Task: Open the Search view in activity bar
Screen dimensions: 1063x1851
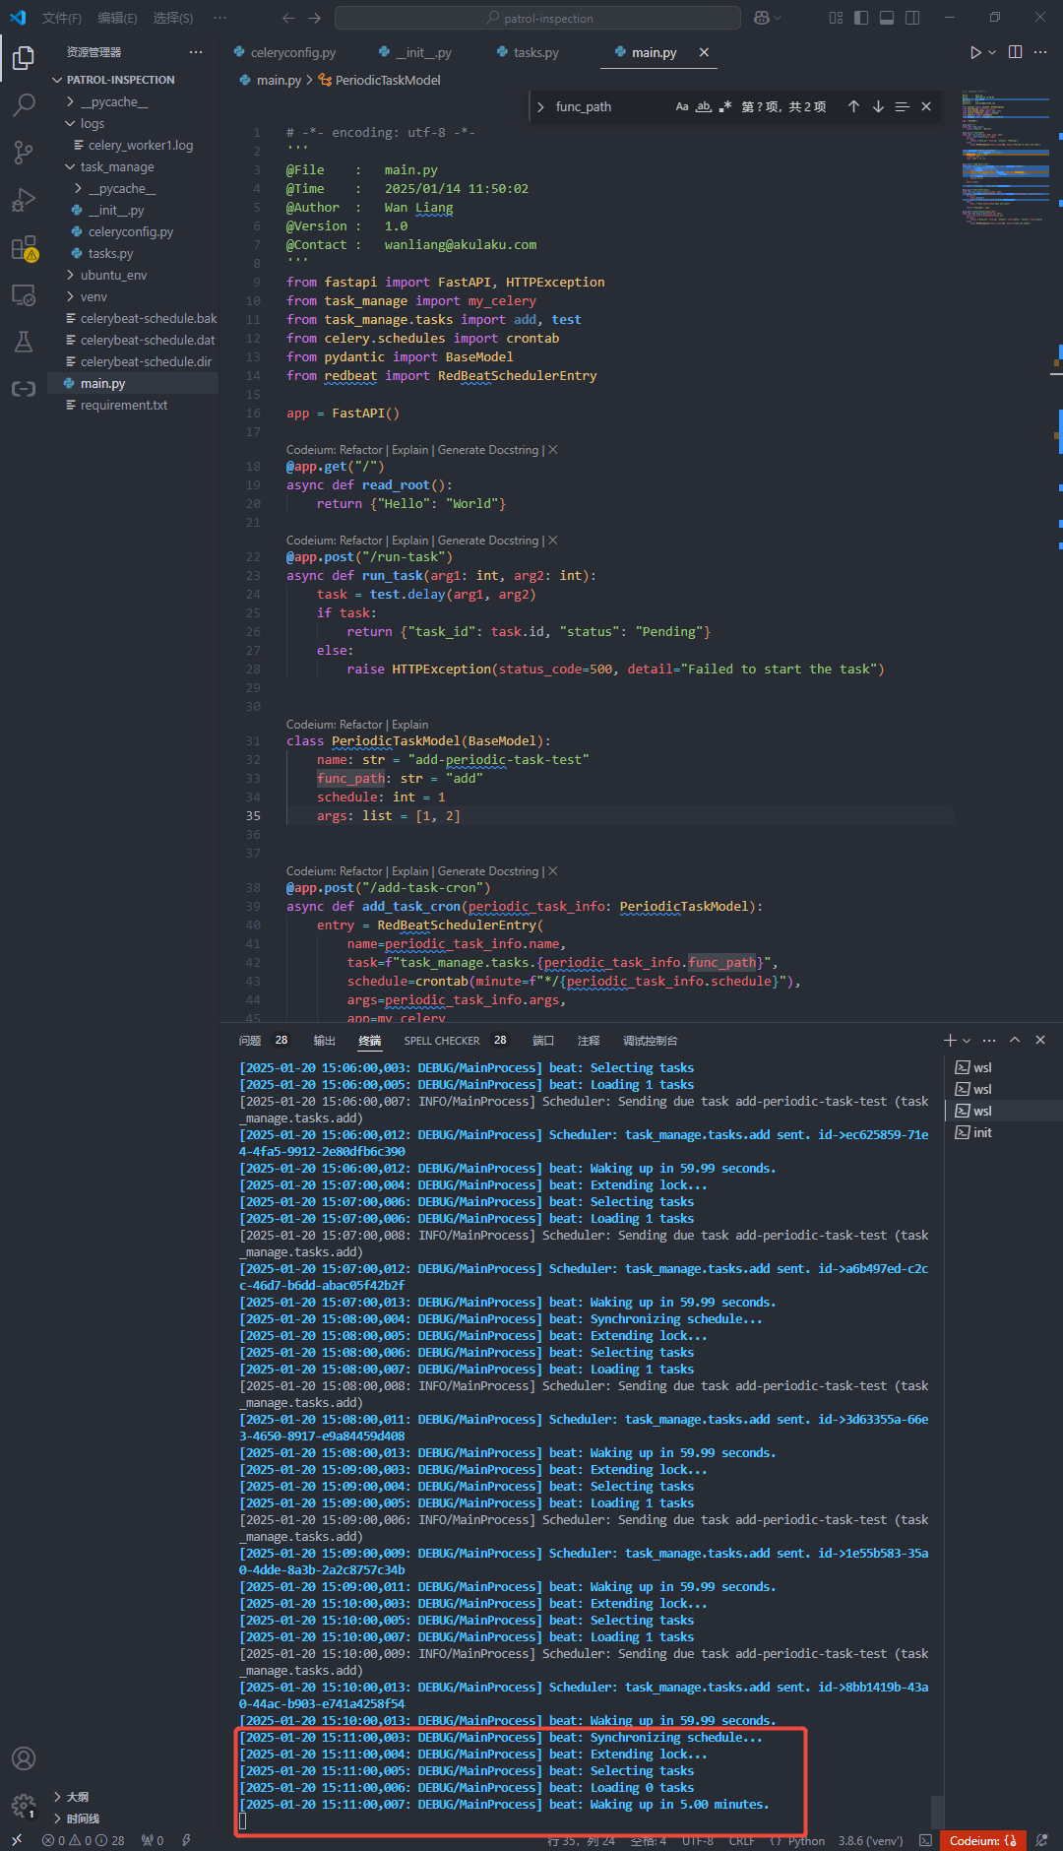Action: [24, 104]
